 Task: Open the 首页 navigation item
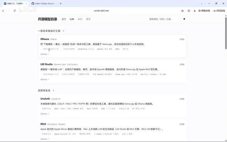coord(64,19)
